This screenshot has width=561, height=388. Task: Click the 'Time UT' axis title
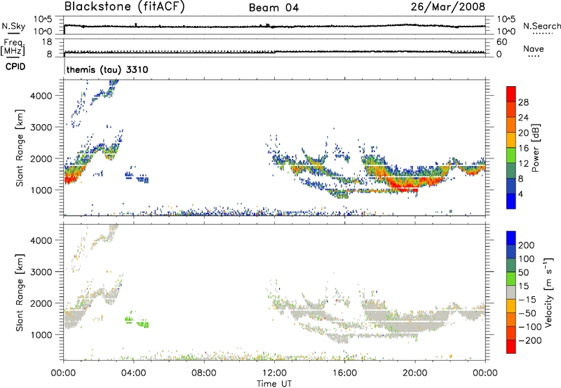[274, 383]
